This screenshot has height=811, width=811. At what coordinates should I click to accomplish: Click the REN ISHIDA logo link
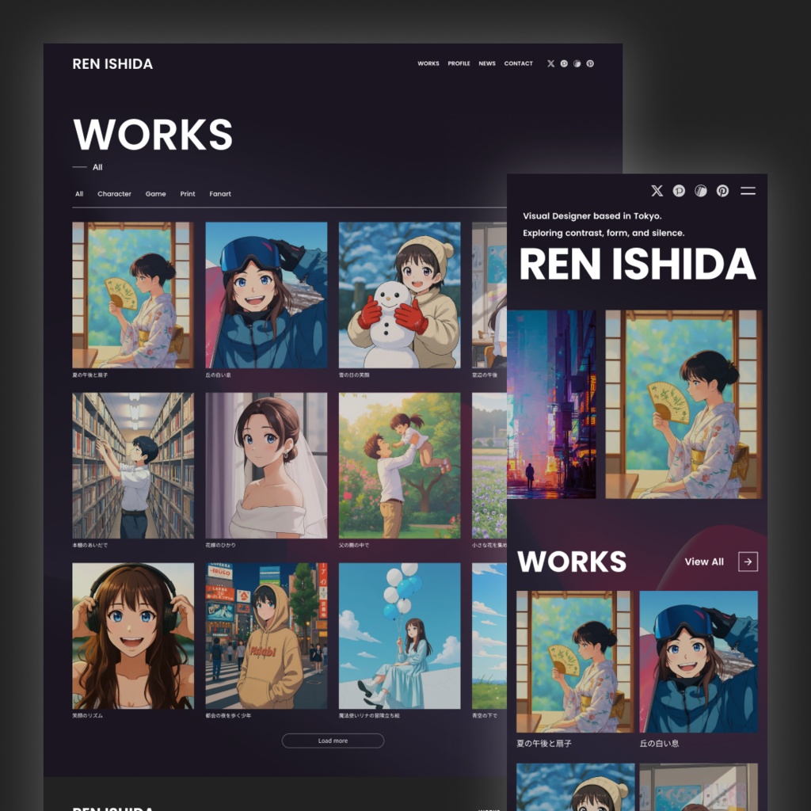(x=112, y=64)
